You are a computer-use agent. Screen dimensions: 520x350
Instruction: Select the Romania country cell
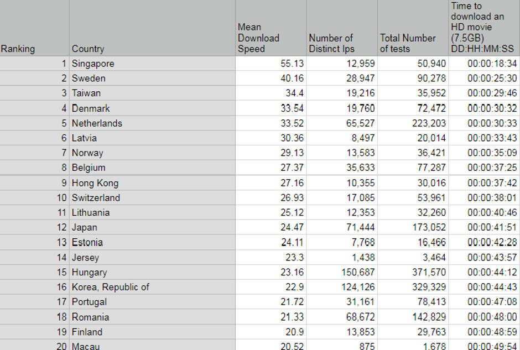pos(152,317)
